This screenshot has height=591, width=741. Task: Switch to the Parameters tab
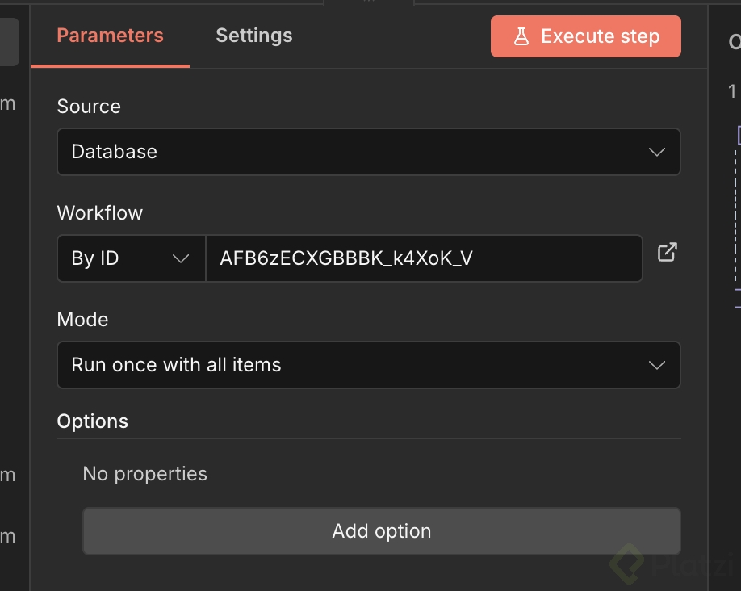point(110,36)
